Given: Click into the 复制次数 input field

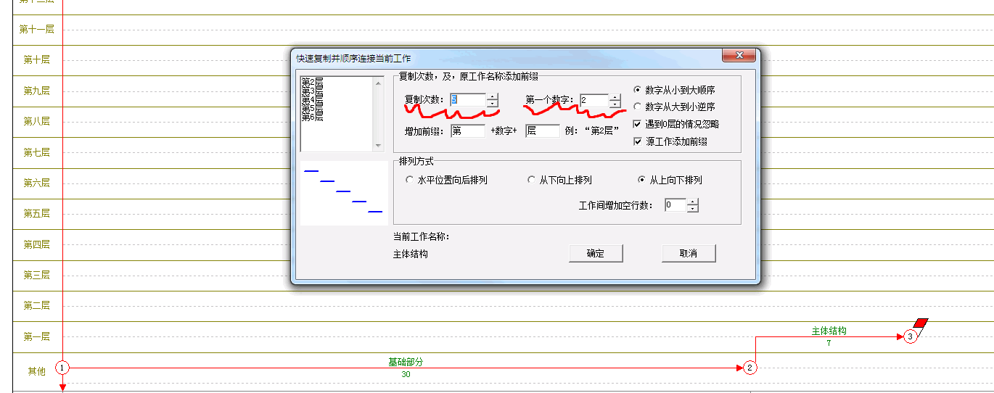Looking at the screenshot, I should (x=468, y=100).
